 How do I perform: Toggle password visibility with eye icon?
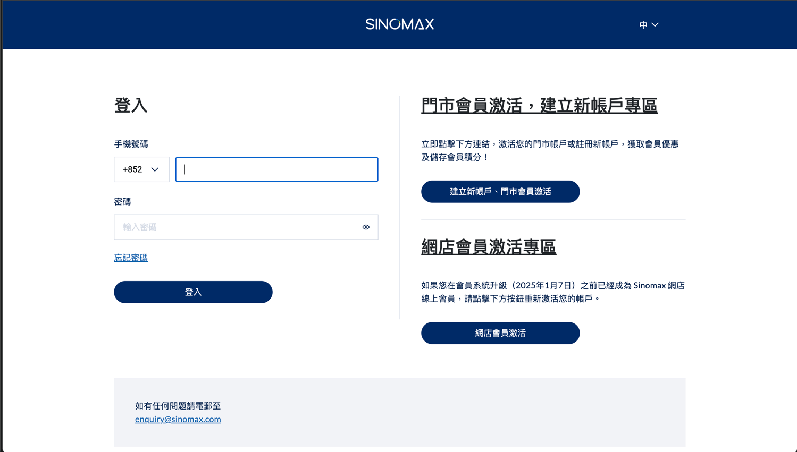tap(366, 227)
